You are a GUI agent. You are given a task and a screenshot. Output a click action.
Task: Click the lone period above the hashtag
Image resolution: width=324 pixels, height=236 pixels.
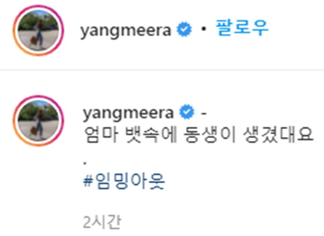pos(85,163)
